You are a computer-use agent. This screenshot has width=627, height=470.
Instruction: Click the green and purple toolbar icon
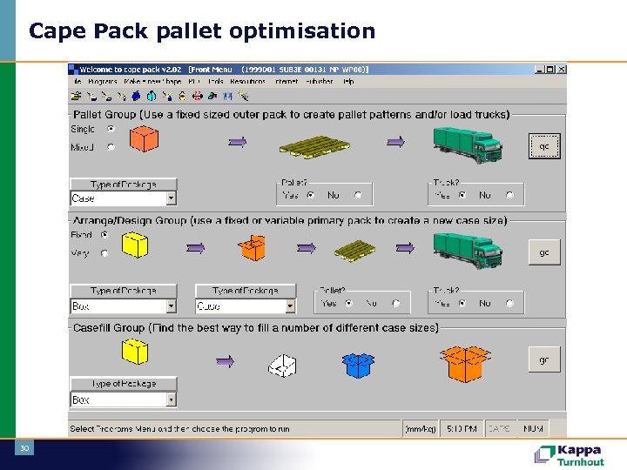pos(212,96)
